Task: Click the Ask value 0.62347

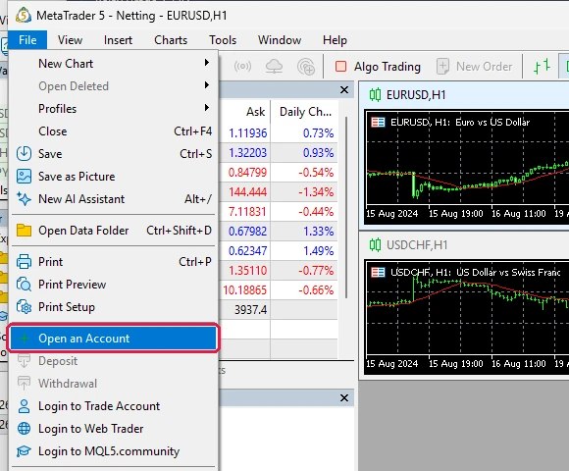Action: [248, 251]
